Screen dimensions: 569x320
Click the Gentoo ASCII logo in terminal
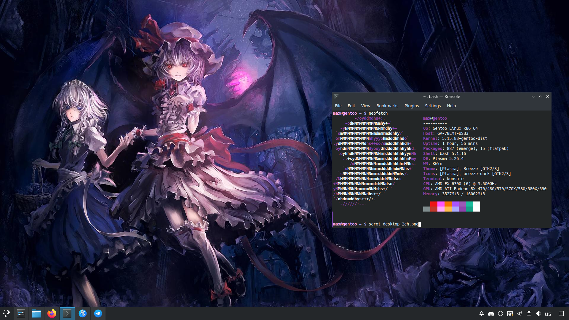tap(375, 161)
